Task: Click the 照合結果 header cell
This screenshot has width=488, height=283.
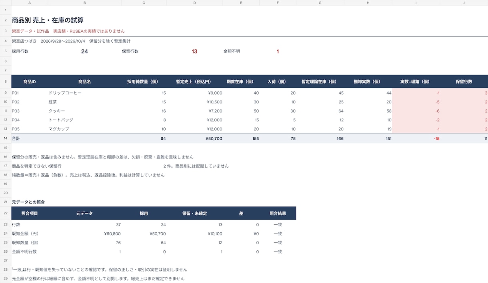Action: click(x=278, y=213)
